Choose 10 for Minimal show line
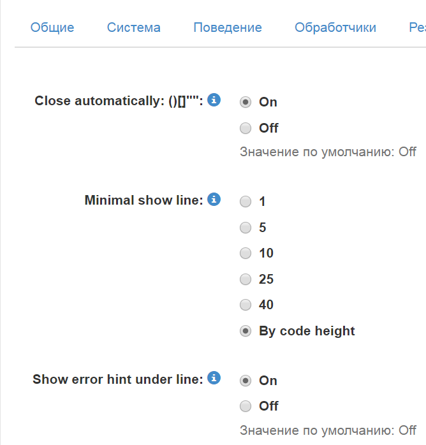This screenshot has height=445, width=426. (246, 253)
